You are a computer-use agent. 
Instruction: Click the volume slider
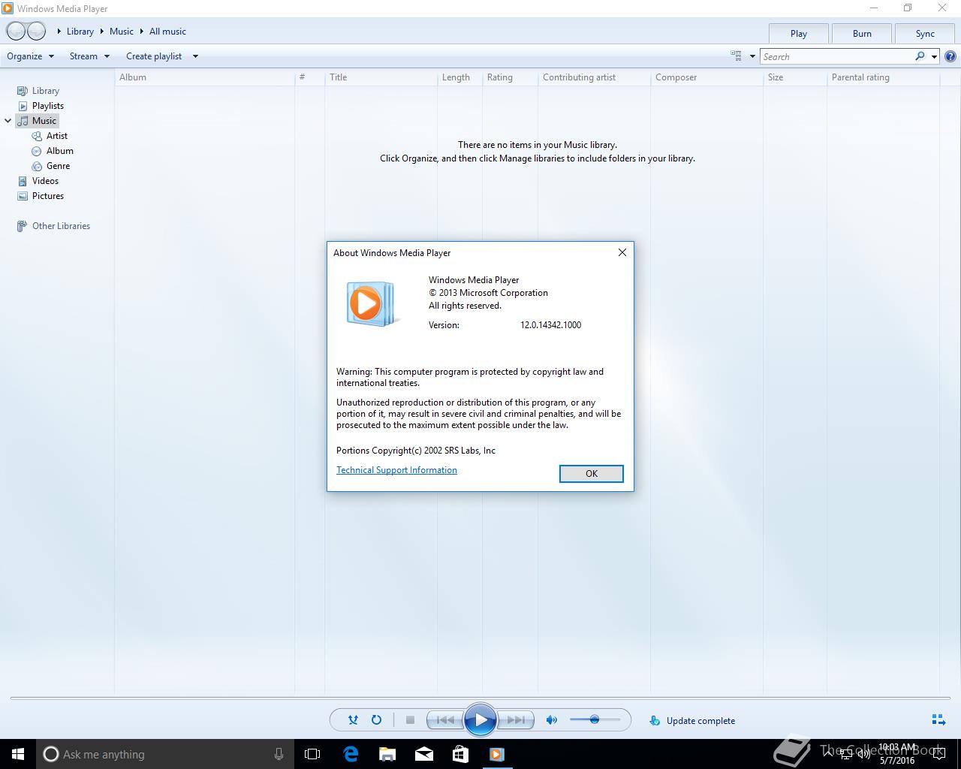pyautogui.click(x=595, y=720)
